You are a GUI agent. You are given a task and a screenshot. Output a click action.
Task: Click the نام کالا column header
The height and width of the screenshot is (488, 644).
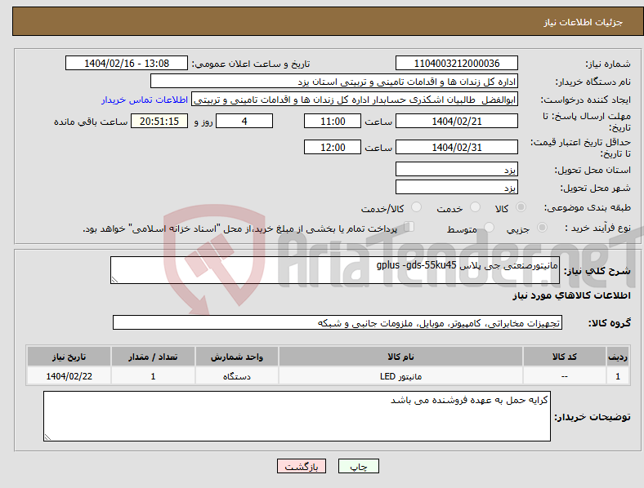(x=400, y=357)
